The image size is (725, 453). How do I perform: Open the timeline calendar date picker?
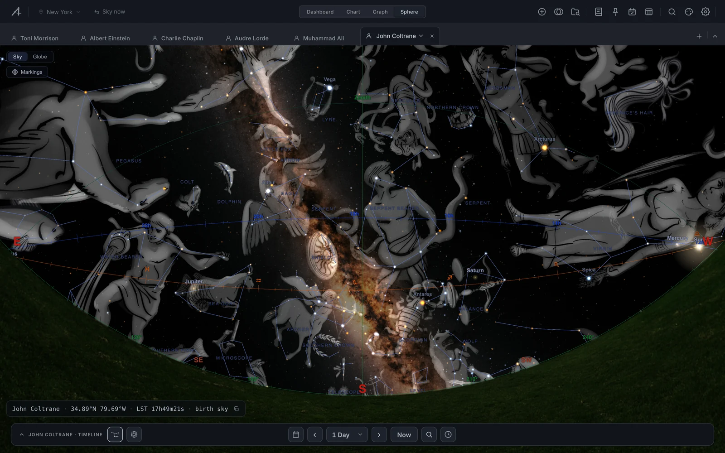pos(296,434)
